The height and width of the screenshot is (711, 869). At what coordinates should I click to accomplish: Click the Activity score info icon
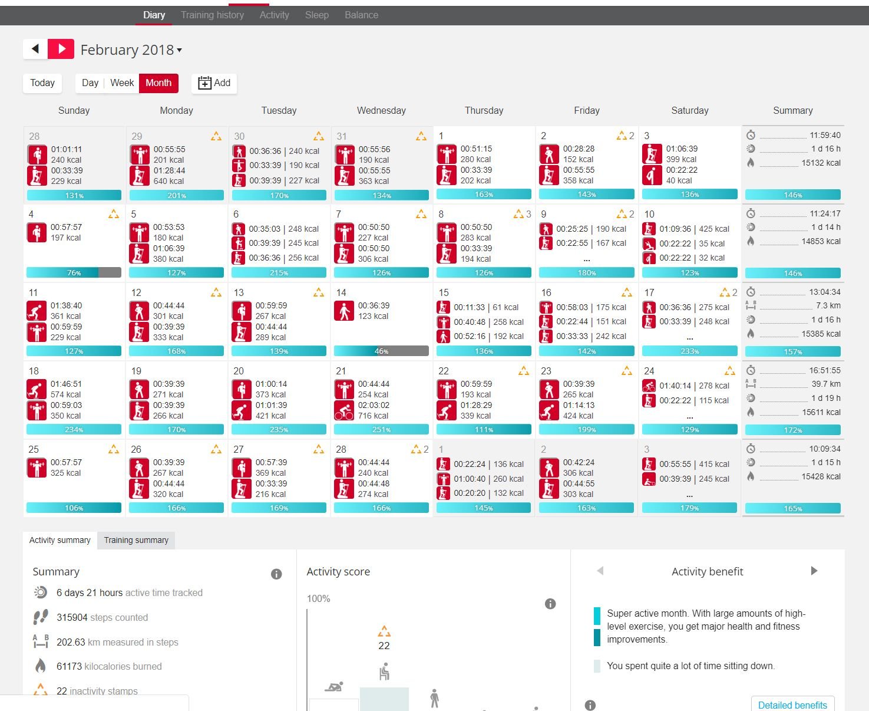(x=550, y=604)
